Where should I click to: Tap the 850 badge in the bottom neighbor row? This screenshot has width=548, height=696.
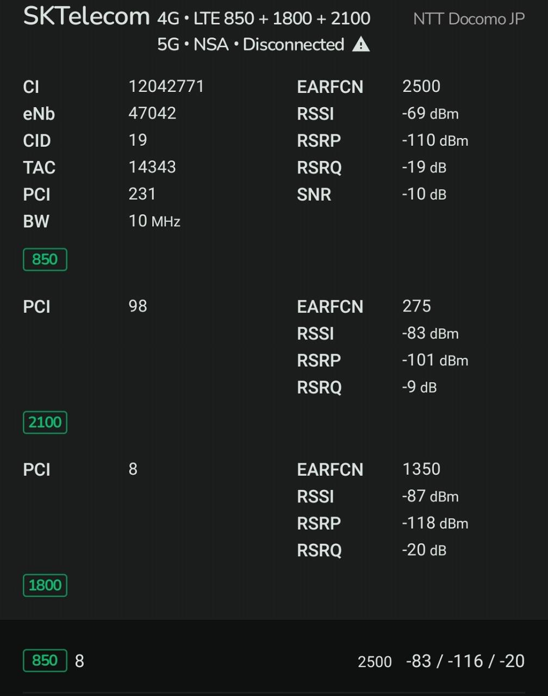tap(45, 661)
